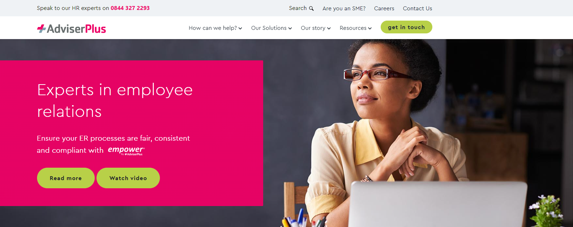
Task: Click the search magnifier icon
Action: pos(311,9)
